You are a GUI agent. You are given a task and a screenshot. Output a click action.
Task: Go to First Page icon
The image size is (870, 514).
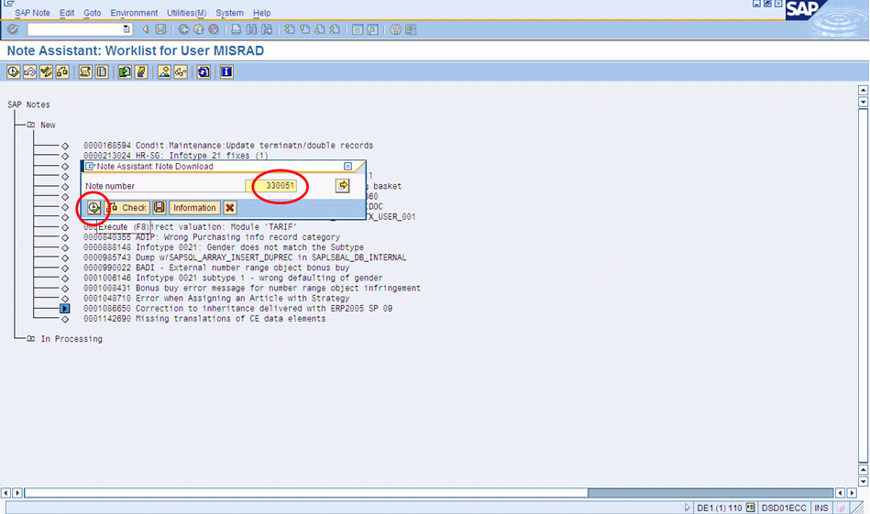290,29
